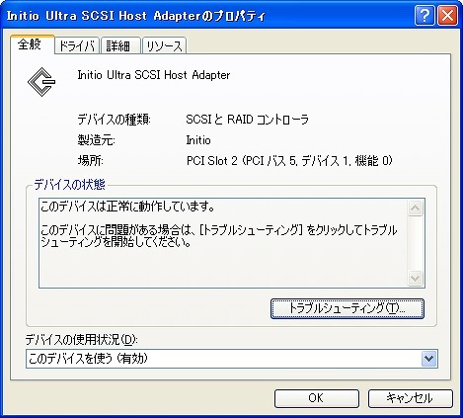Image resolution: width=463 pixels, height=418 pixels.
Task: Click the キャンセル button
Action: point(410,398)
